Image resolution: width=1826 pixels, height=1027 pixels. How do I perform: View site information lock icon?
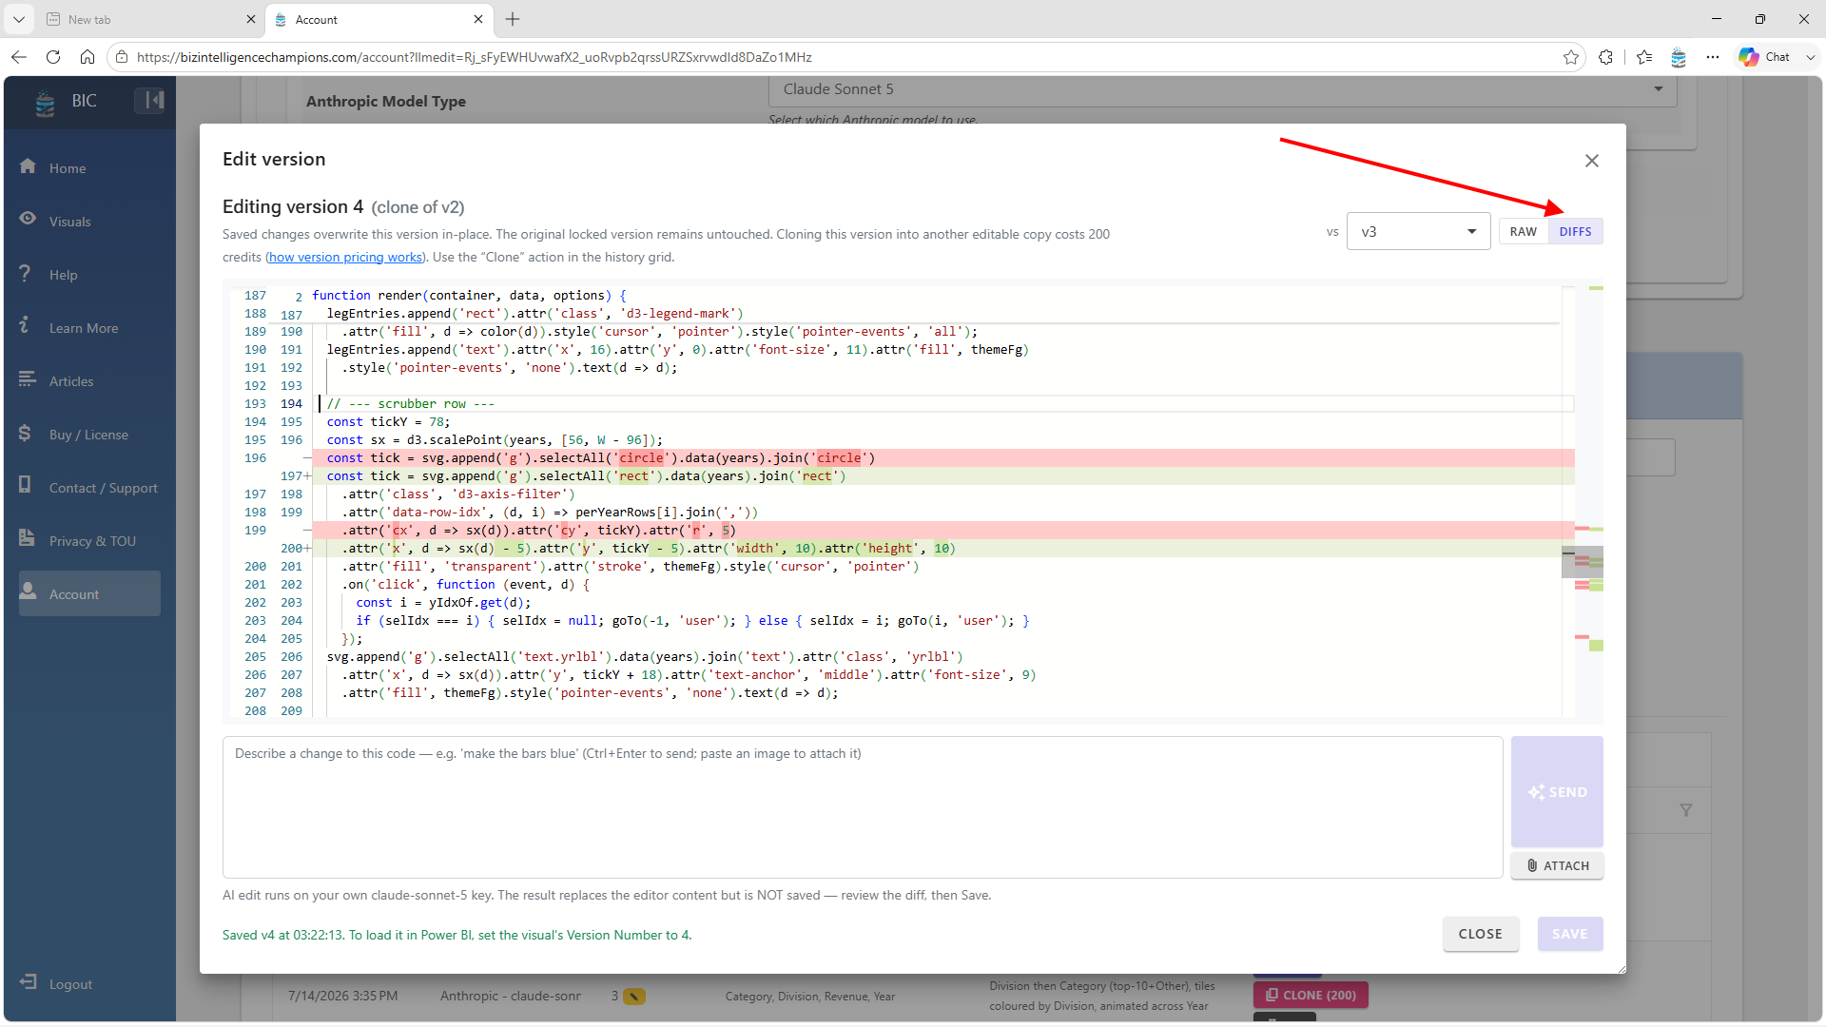[x=122, y=57]
